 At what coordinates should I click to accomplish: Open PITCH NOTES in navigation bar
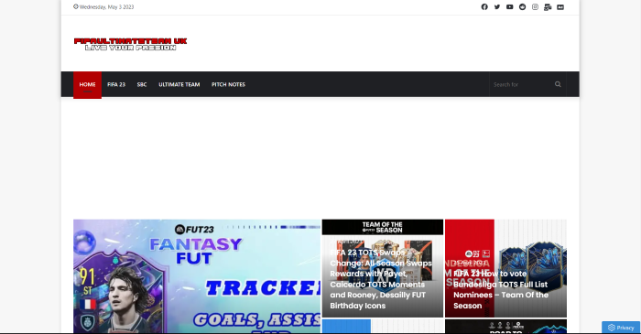coord(228,84)
